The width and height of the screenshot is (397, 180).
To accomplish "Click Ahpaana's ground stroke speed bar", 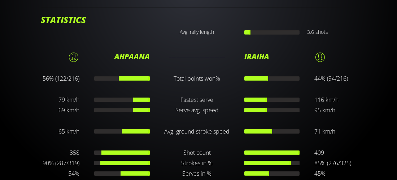I will pos(122,131).
